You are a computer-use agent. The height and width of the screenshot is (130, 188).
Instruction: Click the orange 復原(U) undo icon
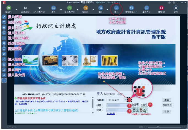pos(86,8)
